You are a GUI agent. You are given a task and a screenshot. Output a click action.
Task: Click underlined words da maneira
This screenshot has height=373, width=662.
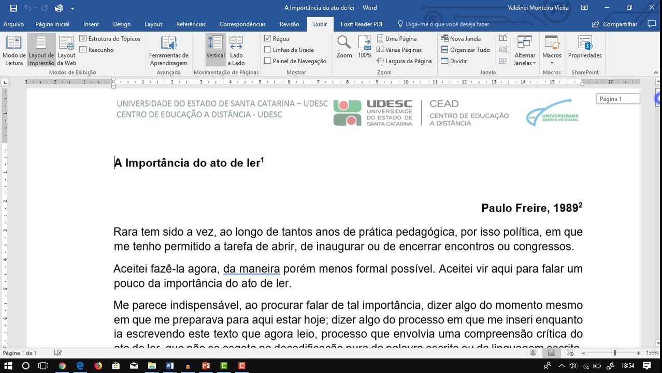(251, 269)
